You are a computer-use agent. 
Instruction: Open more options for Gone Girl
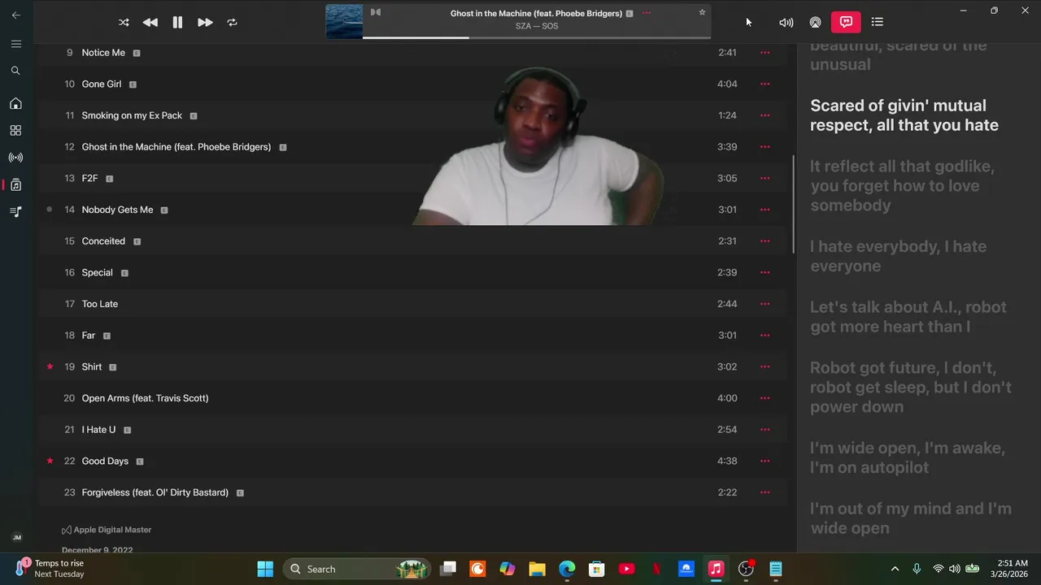click(764, 84)
